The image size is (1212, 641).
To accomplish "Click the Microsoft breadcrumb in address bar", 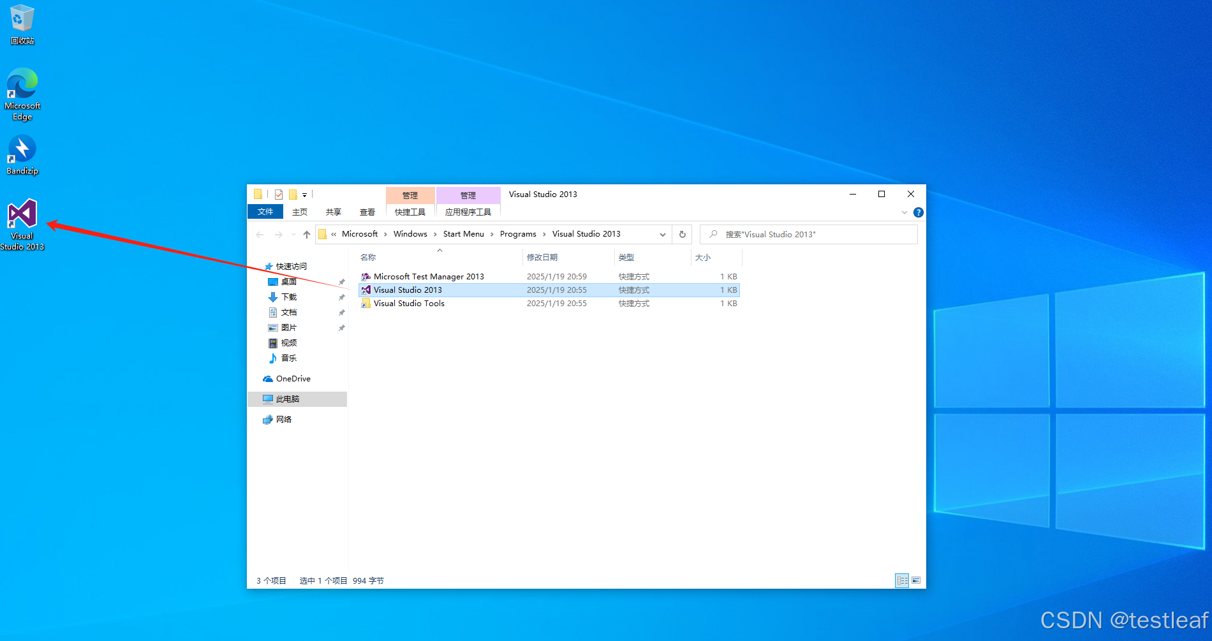I will pyautogui.click(x=360, y=234).
